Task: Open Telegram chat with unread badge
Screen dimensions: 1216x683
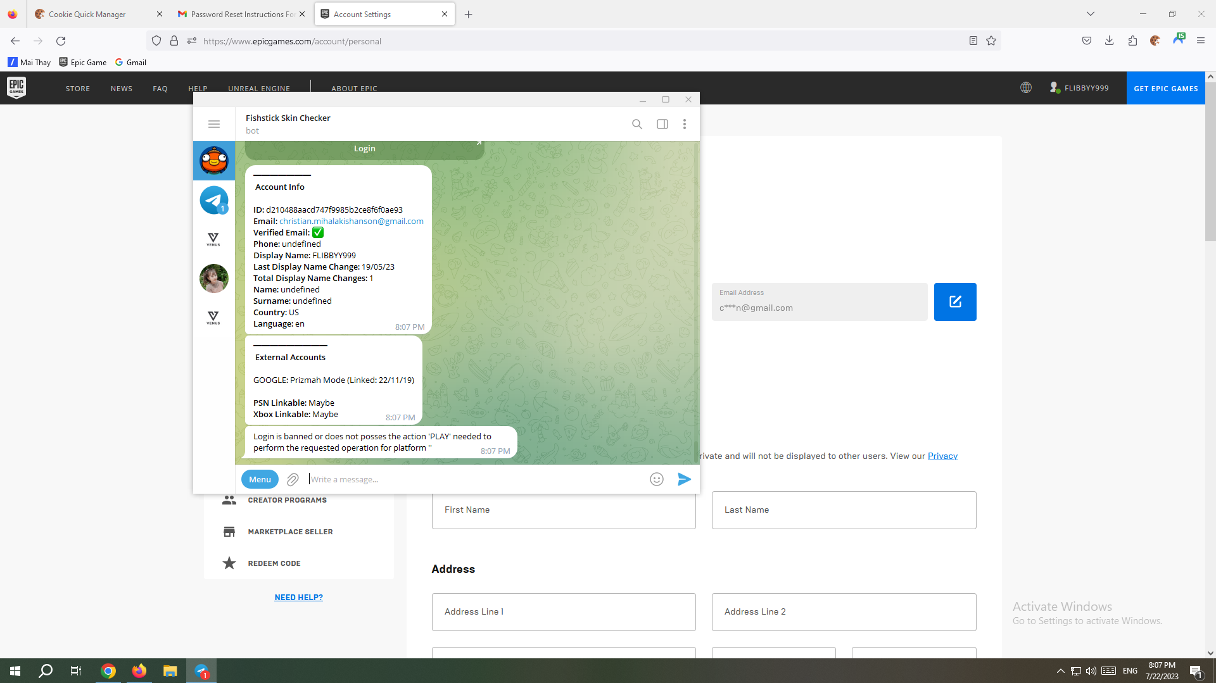Action: (214, 200)
